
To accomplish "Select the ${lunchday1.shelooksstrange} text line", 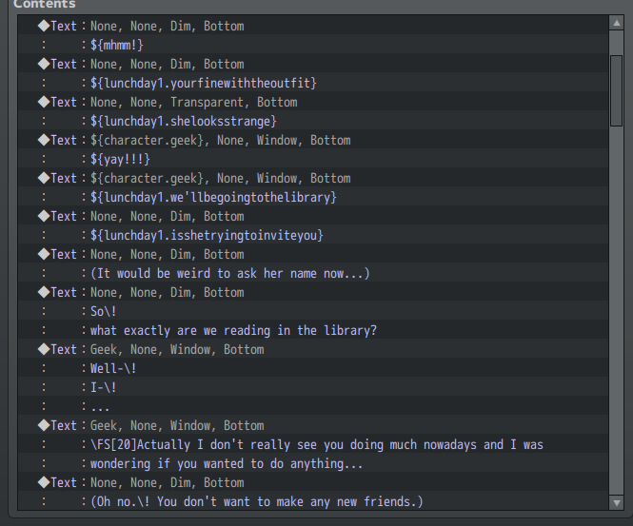I will pyautogui.click(x=184, y=121).
